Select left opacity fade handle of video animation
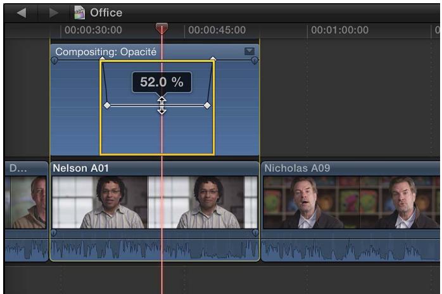Screen dimensions: 442x294 coord(54,60)
